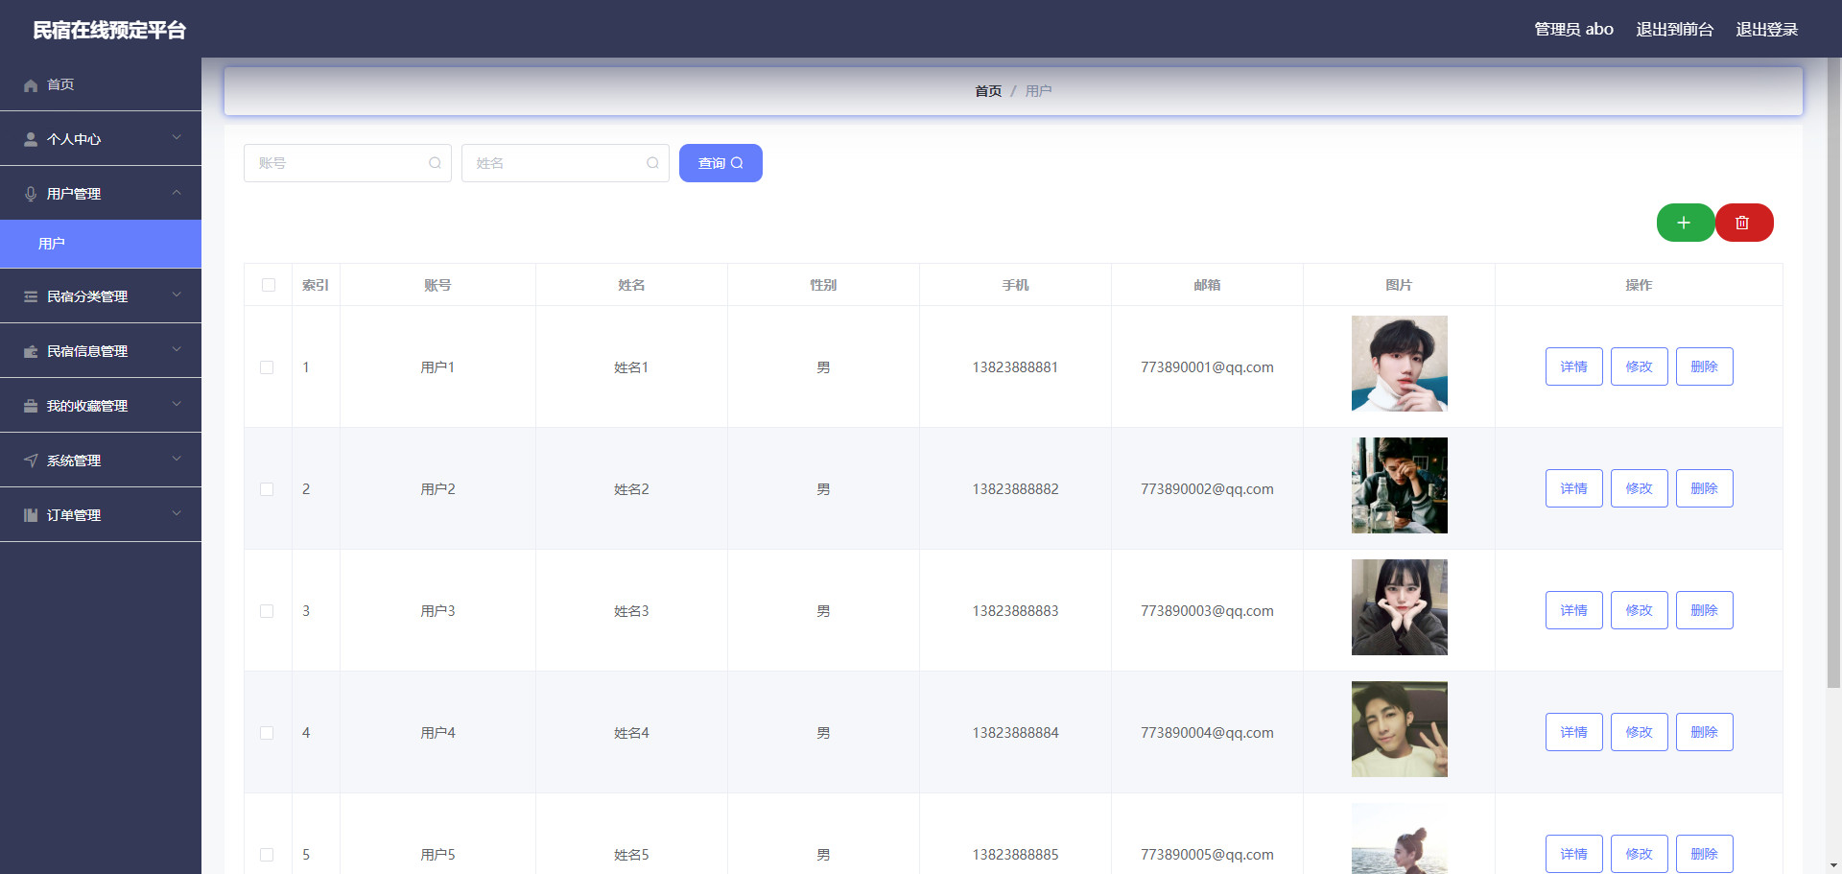The width and height of the screenshot is (1842, 874).
Task: Expand the 个人中心 chevron
Action: 177,138
